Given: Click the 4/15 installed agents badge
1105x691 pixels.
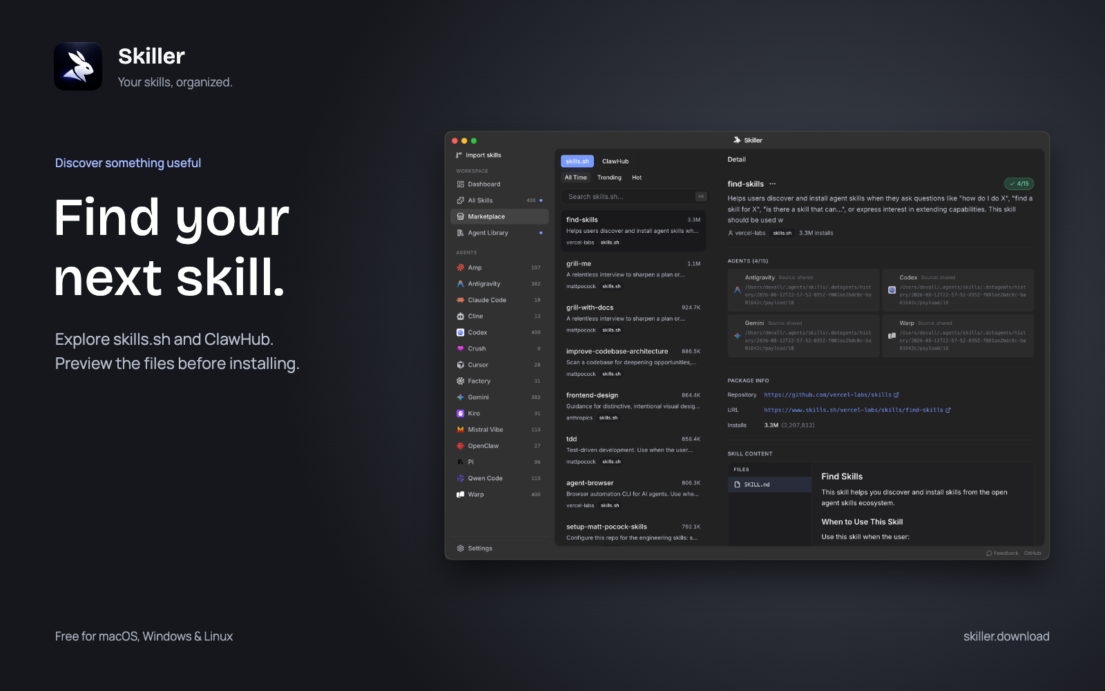Looking at the screenshot, I should tap(1019, 184).
